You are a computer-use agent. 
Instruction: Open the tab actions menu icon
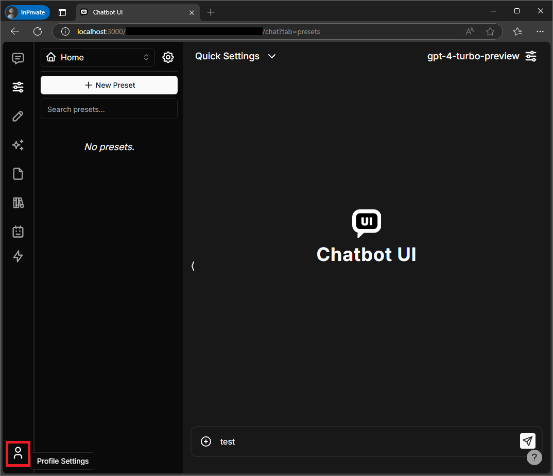tap(62, 12)
